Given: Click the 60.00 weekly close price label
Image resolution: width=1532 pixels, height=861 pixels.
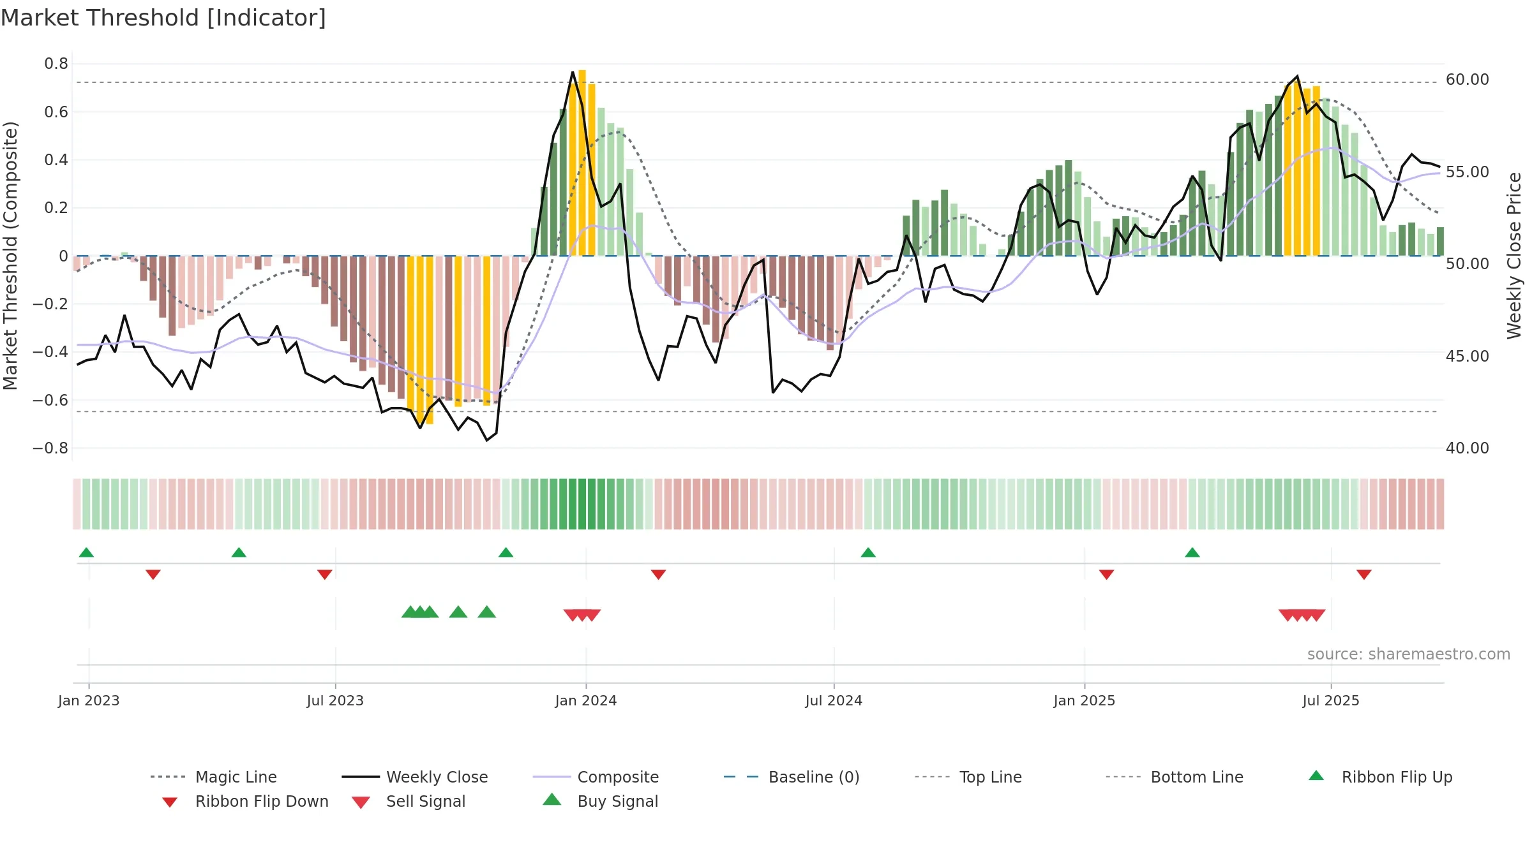Looking at the screenshot, I should 1468,80.
